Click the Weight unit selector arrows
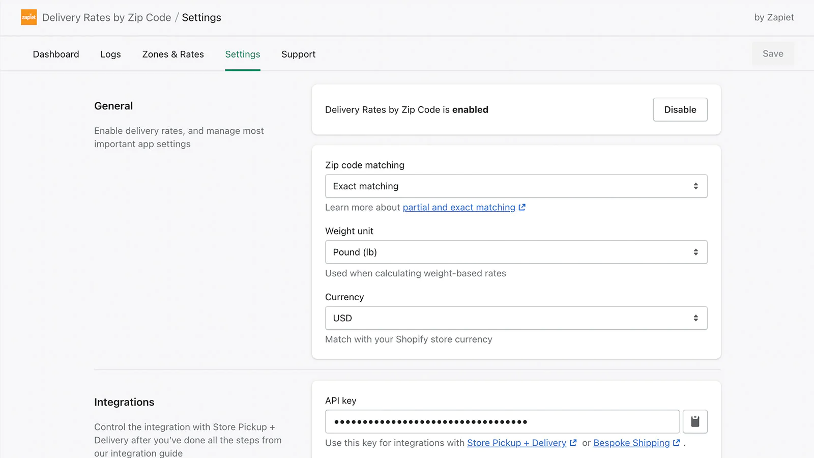This screenshot has height=458, width=814. point(695,252)
